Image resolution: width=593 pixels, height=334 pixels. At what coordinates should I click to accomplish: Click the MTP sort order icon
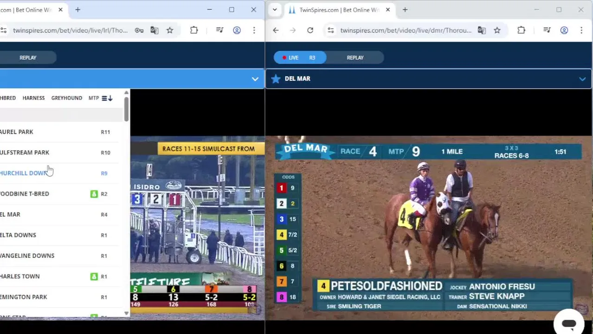pyautogui.click(x=107, y=98)
